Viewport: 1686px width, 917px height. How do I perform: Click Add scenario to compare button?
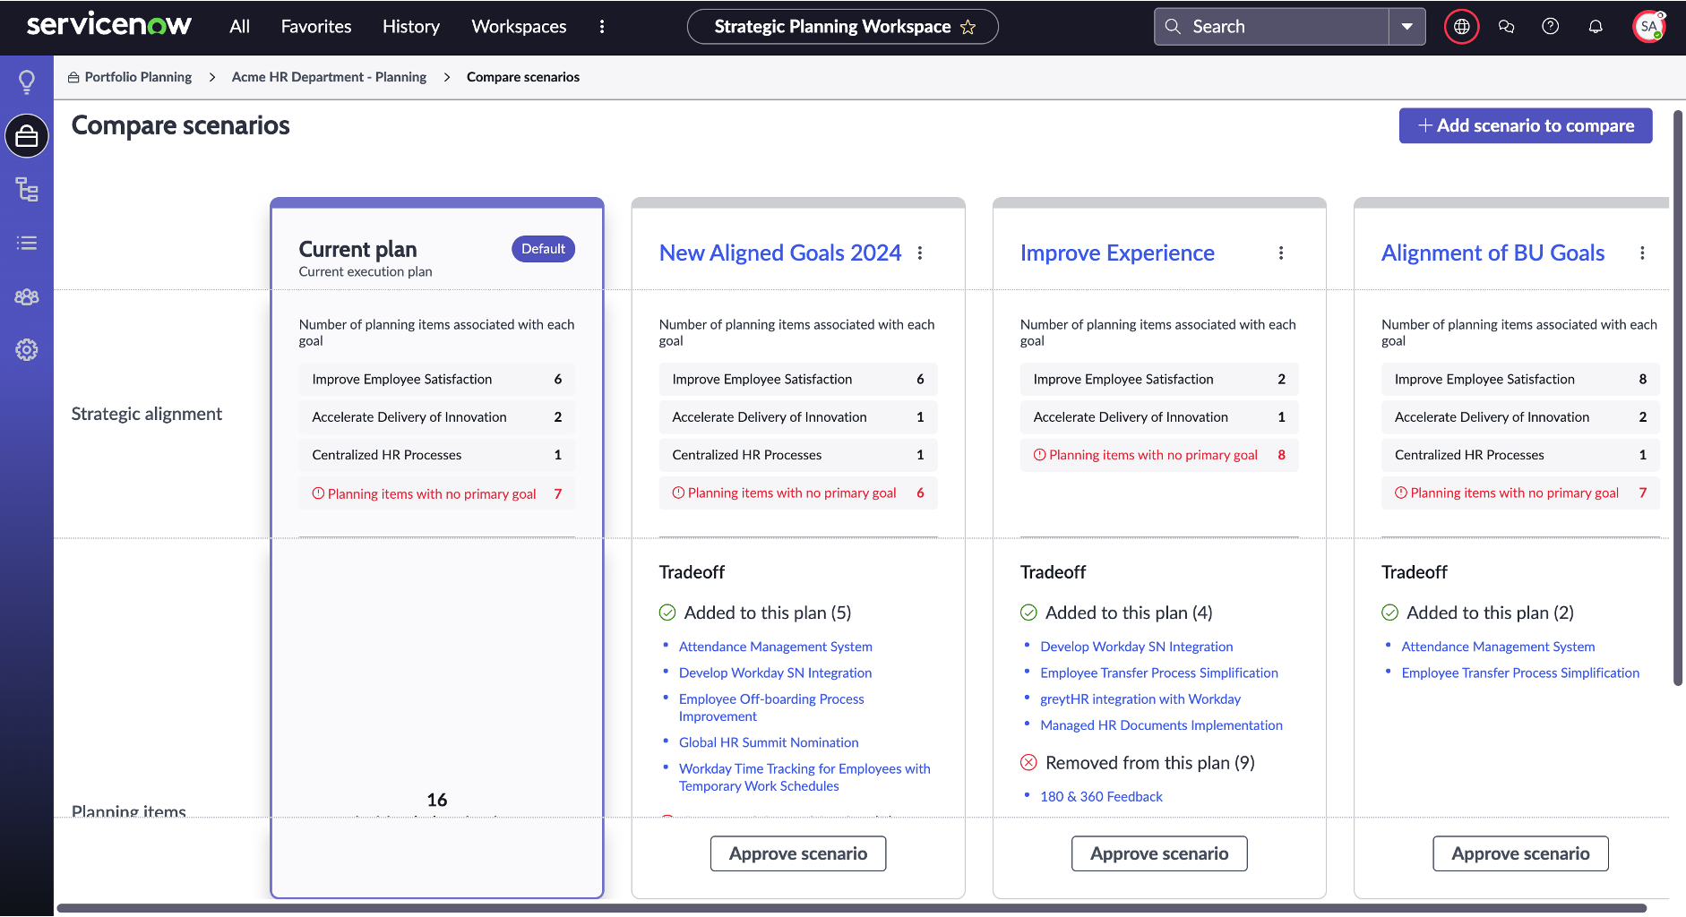pyautogui.click(x=1526, y=126)
